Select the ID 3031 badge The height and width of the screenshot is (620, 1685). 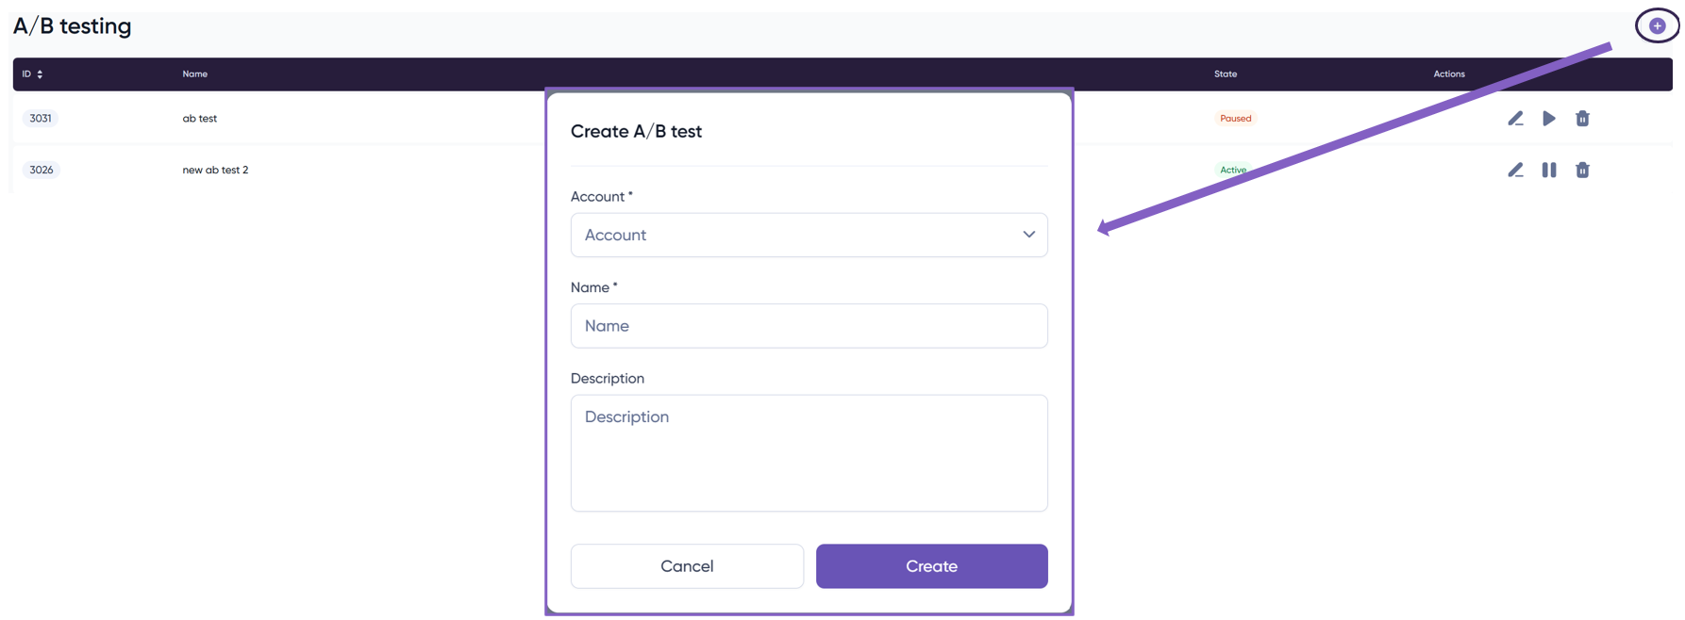[x=41, y=119]
